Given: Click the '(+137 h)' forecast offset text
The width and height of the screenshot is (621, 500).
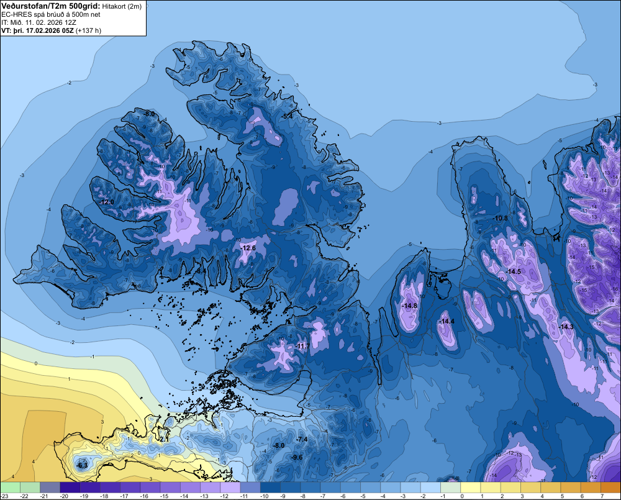Looking at the screenshot, I should coord(89,30).
